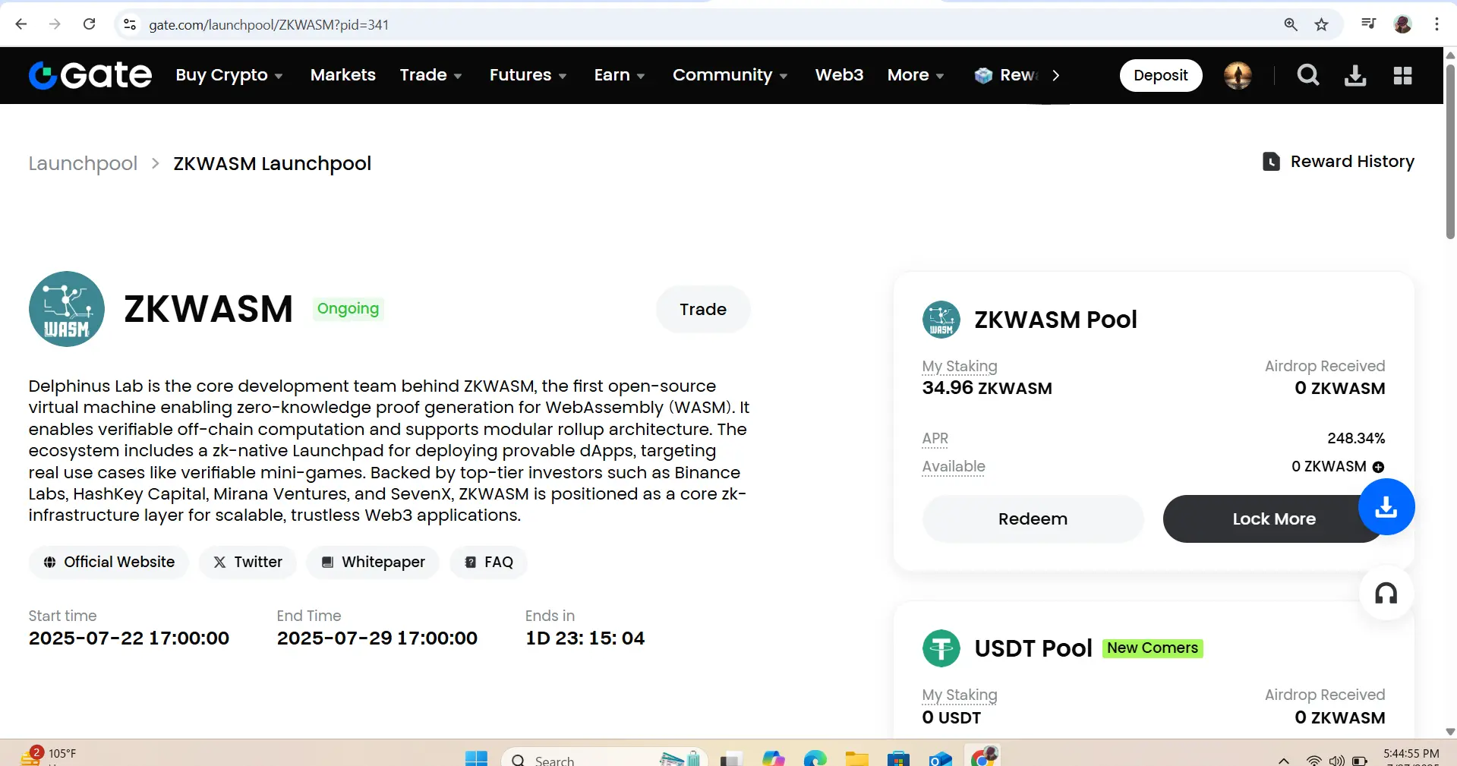Expand the Earn dropdown
Viewport: 1457px width, 766px height.
click(619, 75)
